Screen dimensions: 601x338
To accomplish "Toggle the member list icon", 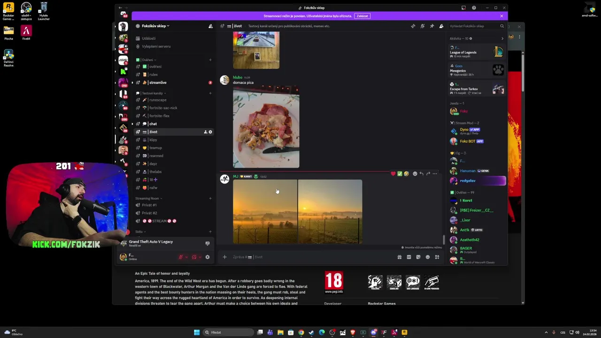I will tap(441, 26).
